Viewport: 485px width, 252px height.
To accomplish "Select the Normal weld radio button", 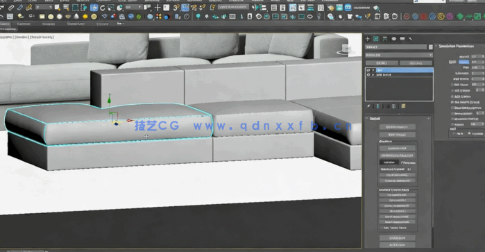I will point(469,133).
